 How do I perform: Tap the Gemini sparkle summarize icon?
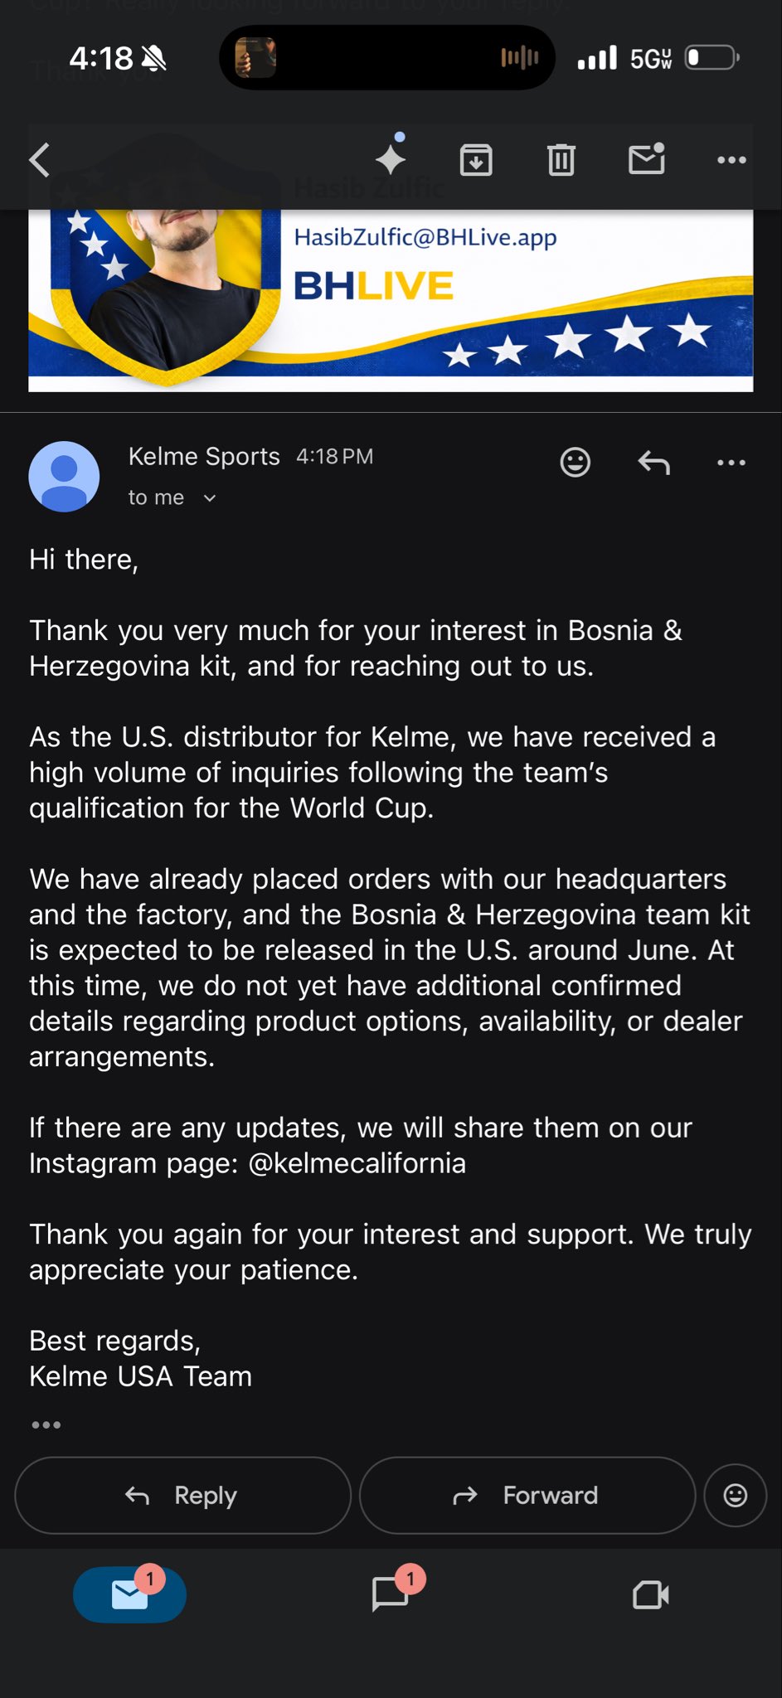[391, 158]
